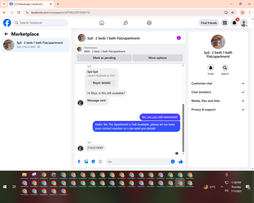254x203 pixels.
Task: Click 'Yes, are you still interested?' message
Action: 160,117
